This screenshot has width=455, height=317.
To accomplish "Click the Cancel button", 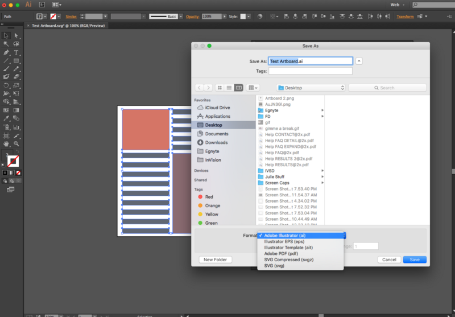I will coord(389,260).
